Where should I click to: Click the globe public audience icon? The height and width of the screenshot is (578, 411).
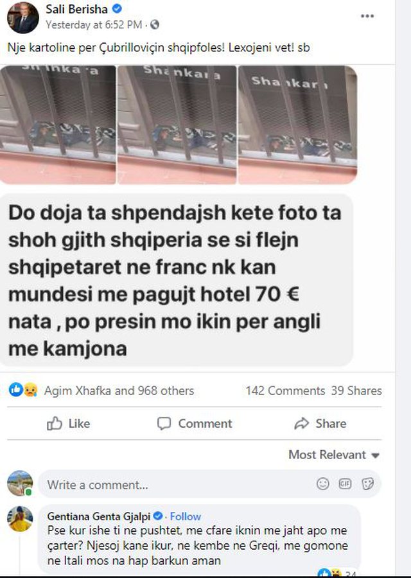(155, 24)
